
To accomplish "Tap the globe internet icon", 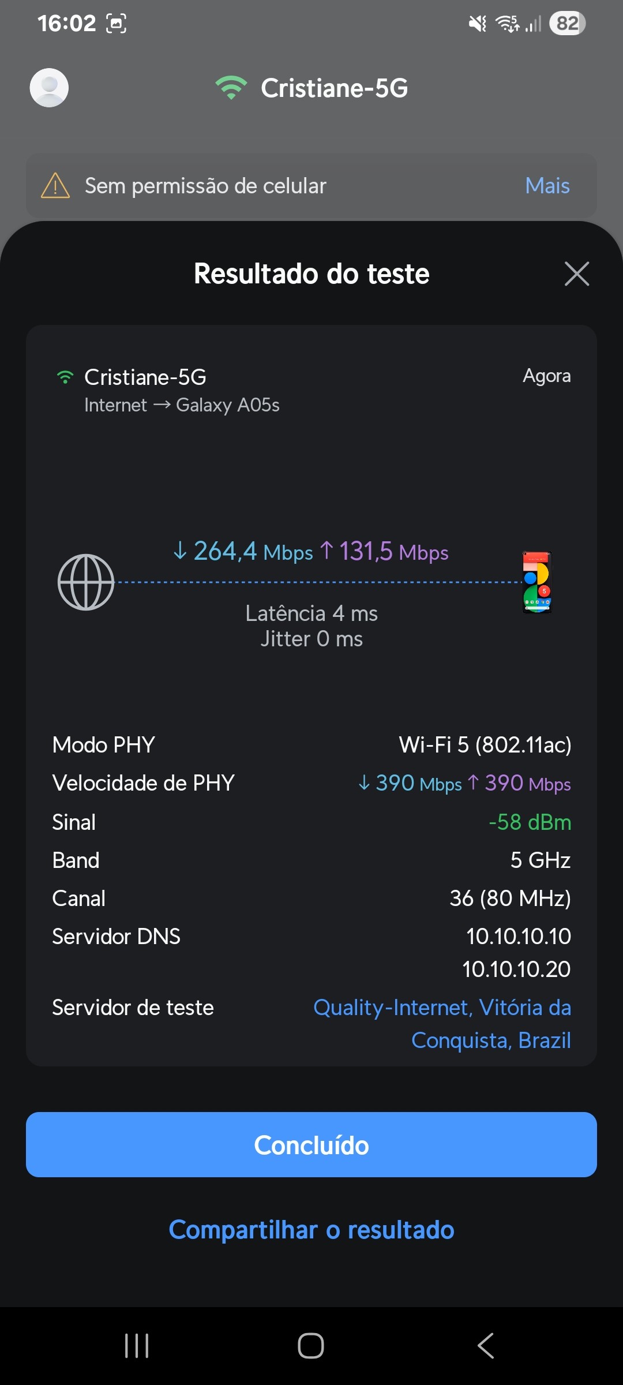I will pyautogui.click(x=86, y=582).
